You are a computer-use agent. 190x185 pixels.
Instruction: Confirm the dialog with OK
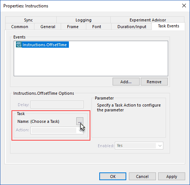coord(113,176)
